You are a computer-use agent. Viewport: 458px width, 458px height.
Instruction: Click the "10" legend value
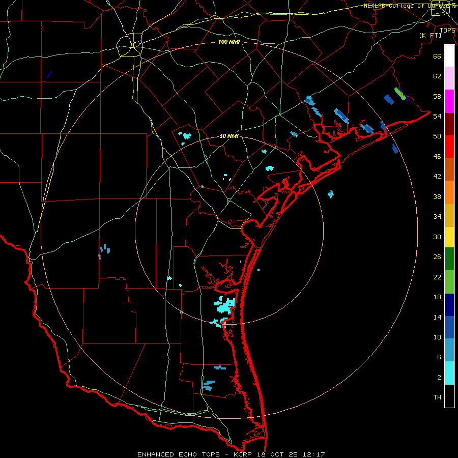(437, 337)
